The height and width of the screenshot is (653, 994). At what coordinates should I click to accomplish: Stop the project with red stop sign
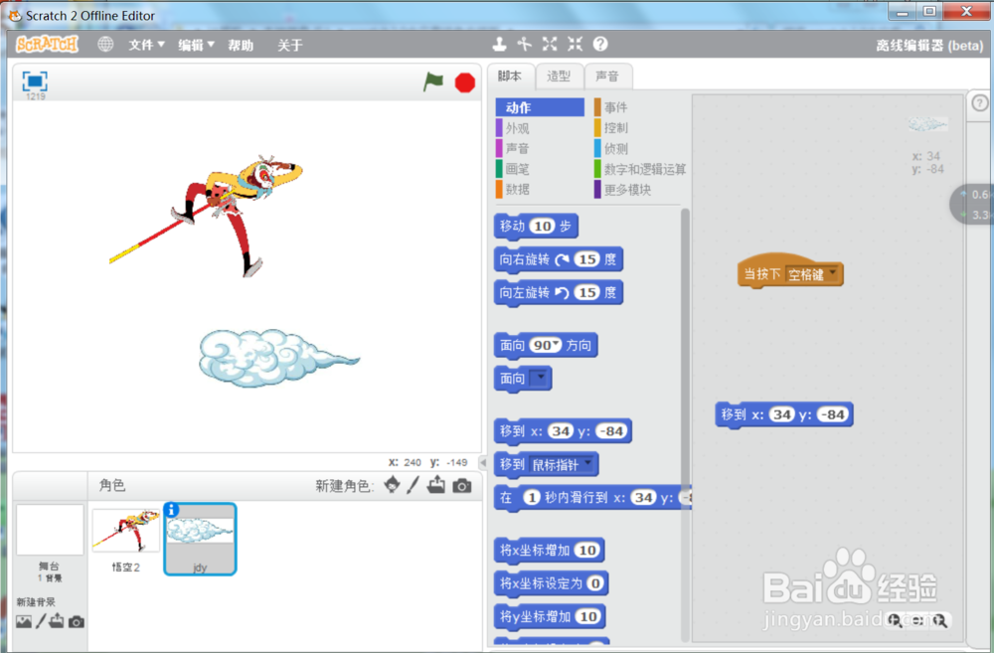coord(464,82)
